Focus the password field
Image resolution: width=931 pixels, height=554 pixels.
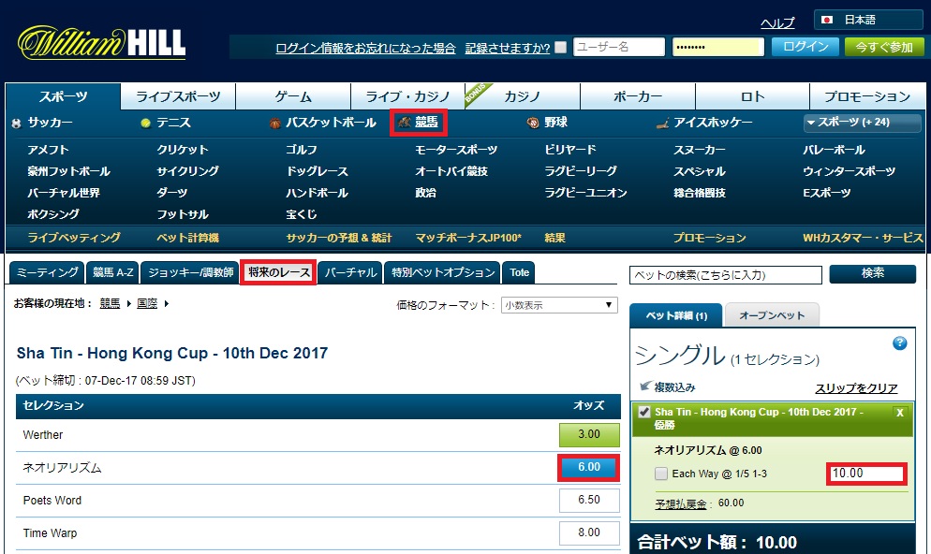[717, 47]
